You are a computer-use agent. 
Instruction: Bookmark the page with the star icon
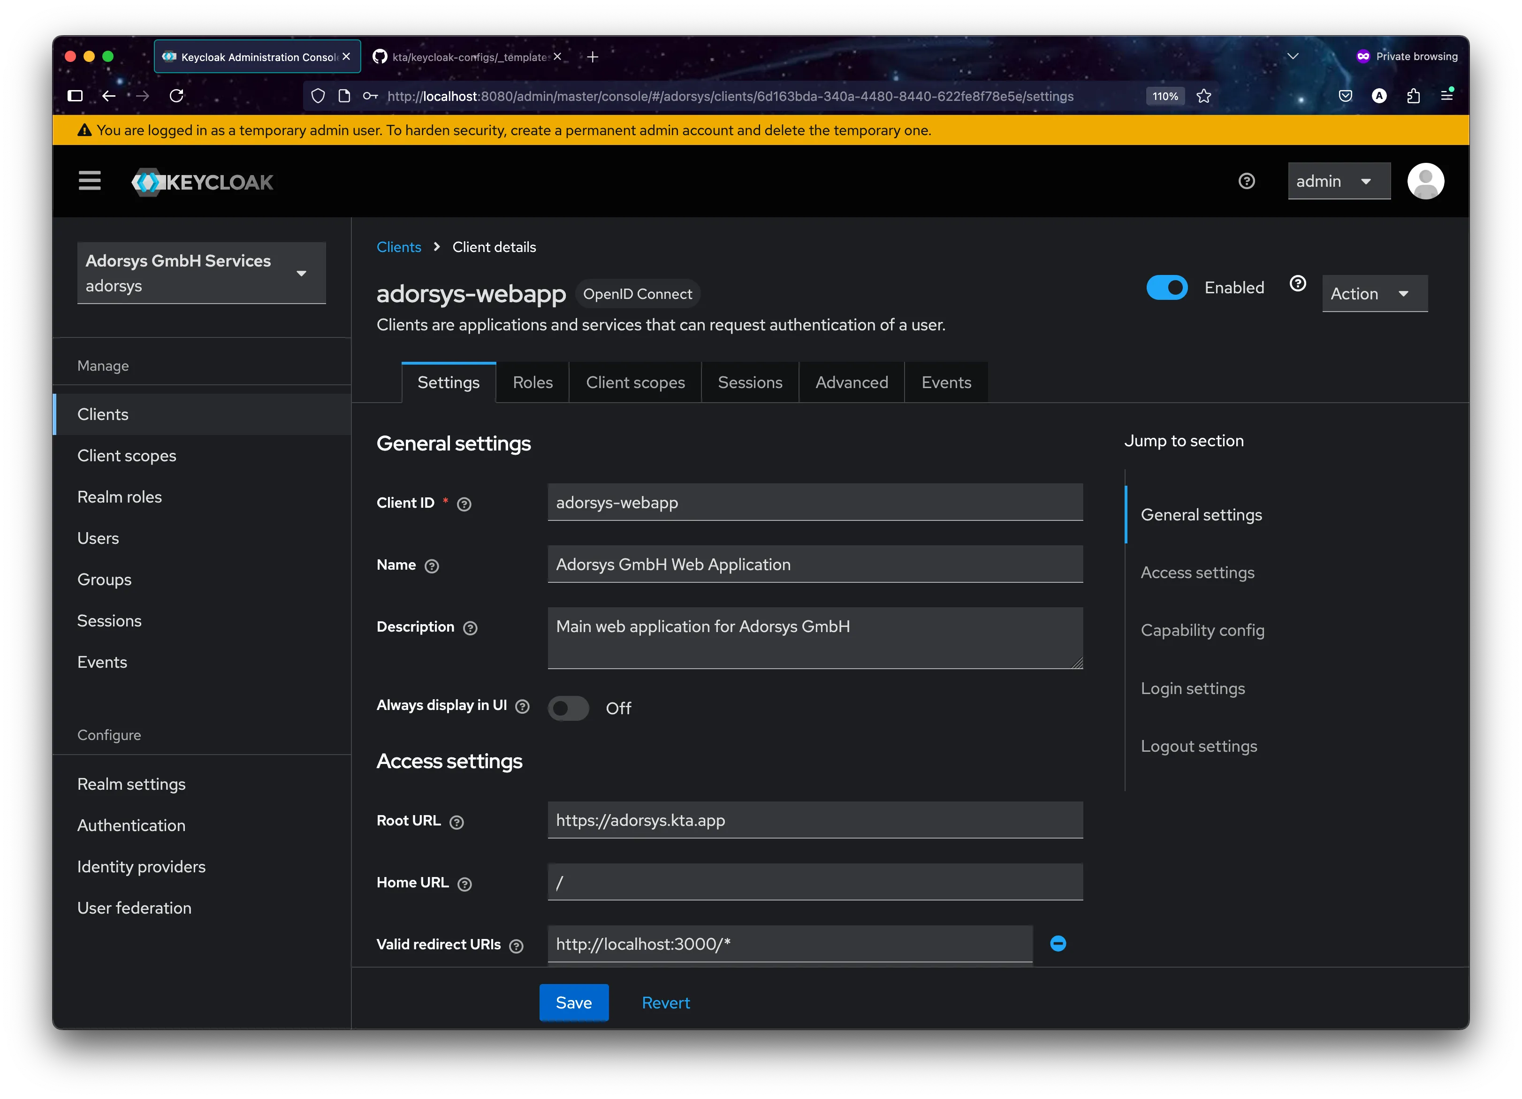coord(1203,96)
